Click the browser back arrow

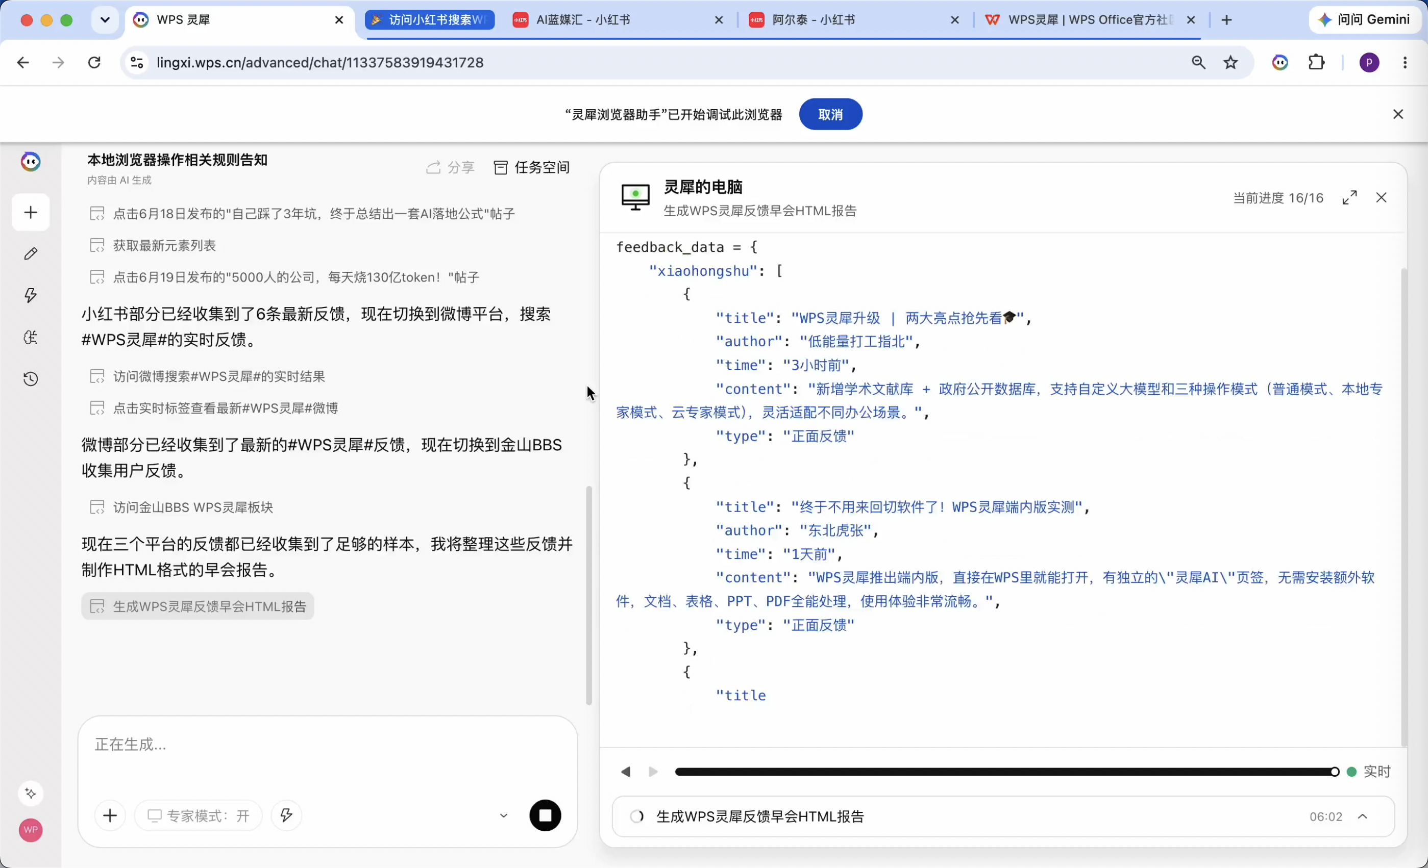(x=23, y=63)
